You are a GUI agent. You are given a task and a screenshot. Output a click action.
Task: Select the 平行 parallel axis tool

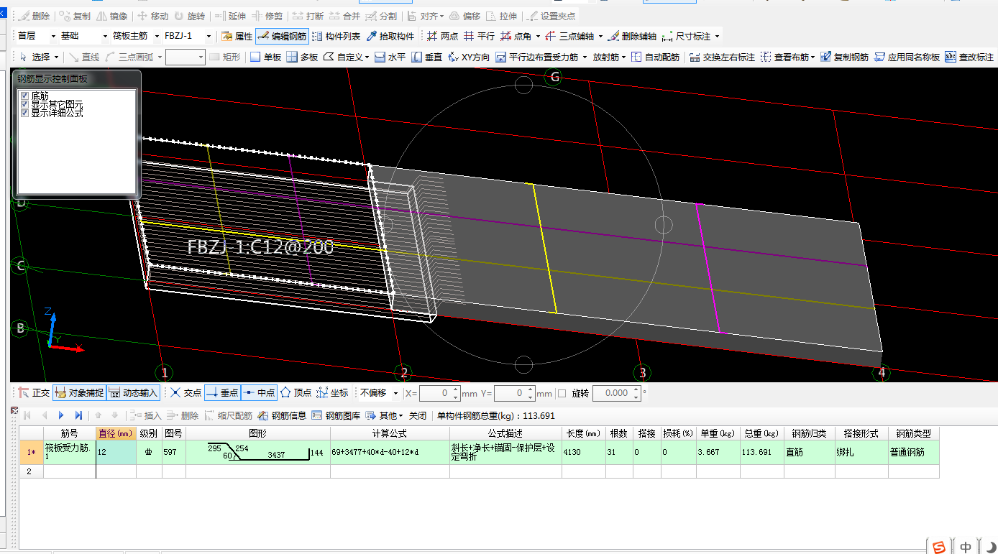(479, 36)
